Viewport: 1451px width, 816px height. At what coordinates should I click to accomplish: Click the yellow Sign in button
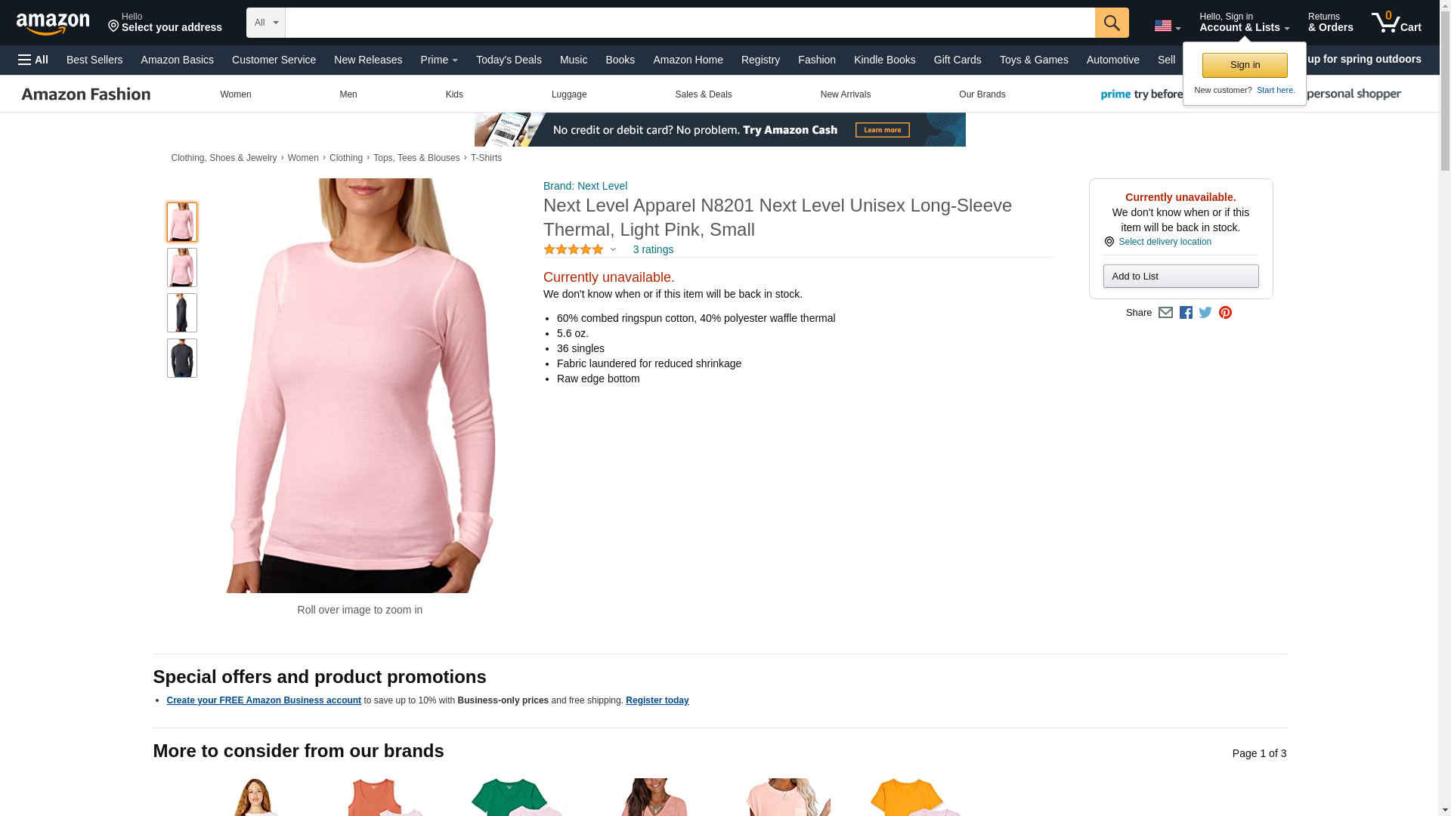click(x=1244, y=65)
